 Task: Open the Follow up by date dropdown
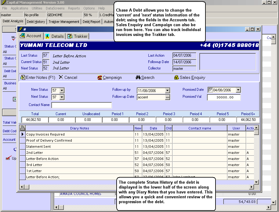coord(167,90)
